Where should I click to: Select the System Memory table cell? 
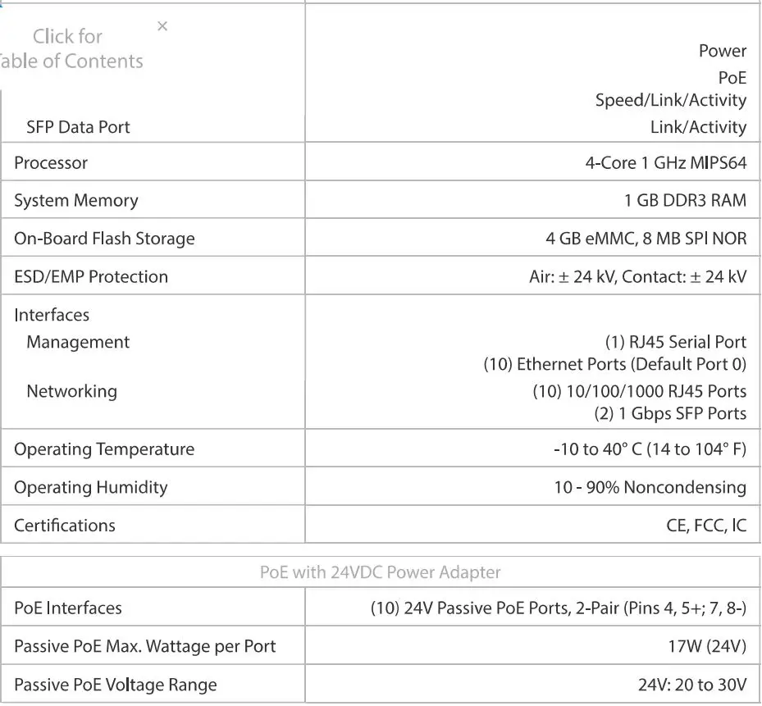click(76, 200)
